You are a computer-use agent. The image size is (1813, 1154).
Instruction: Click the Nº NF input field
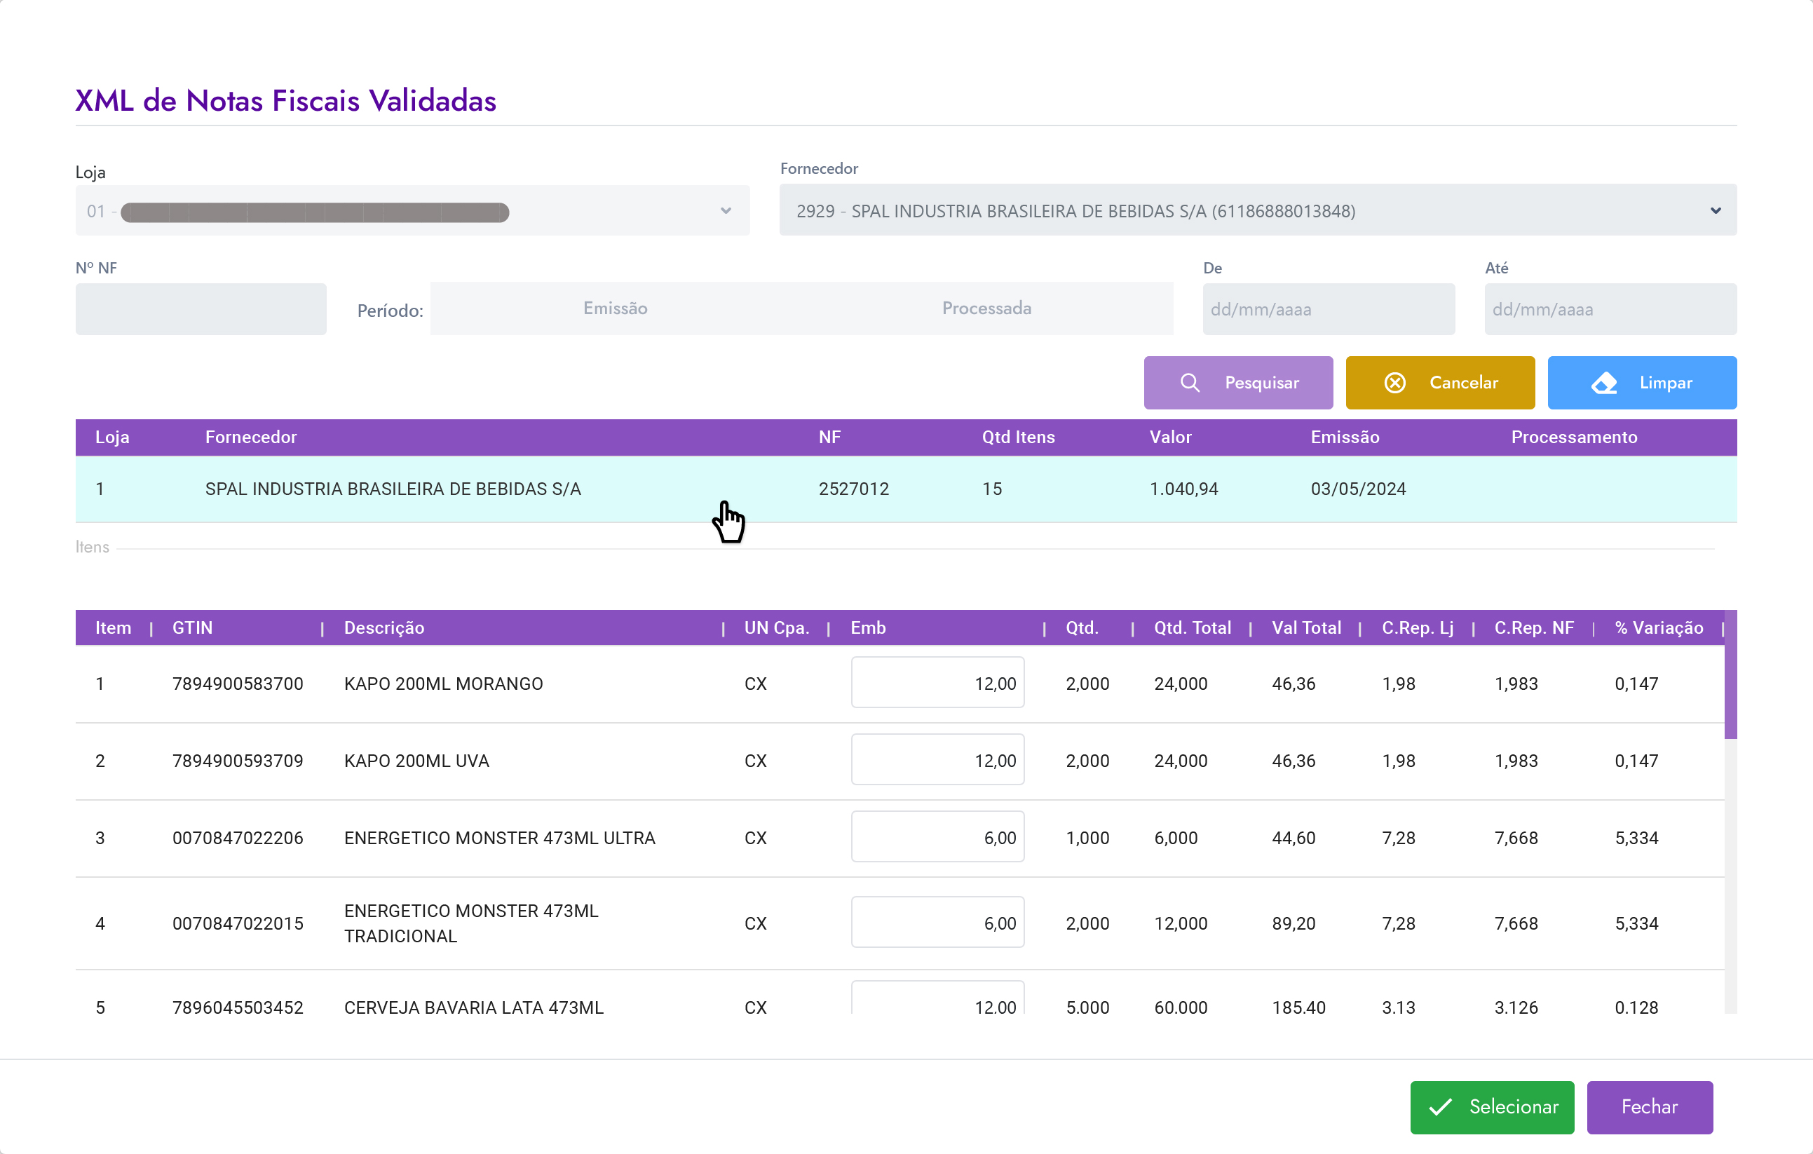(201, 309)
